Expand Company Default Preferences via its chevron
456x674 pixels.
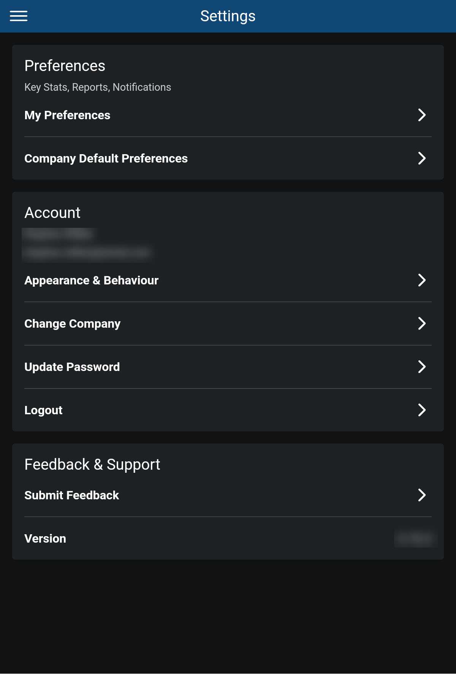click(x=423, y=159)
